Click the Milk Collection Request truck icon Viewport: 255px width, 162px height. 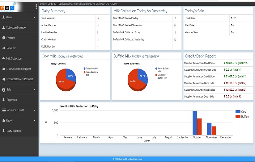point(4,69)
